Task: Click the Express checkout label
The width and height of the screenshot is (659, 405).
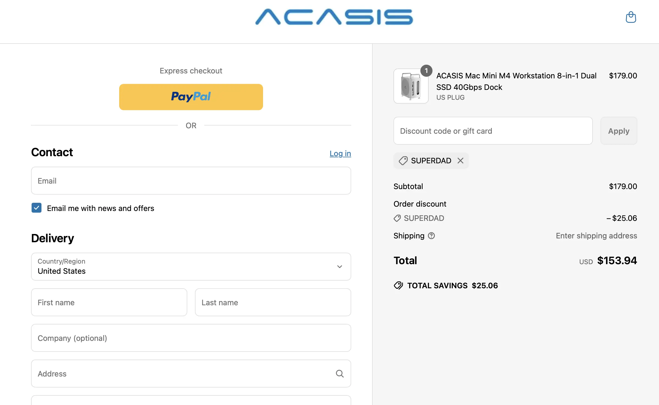Action: coord(191,71)
